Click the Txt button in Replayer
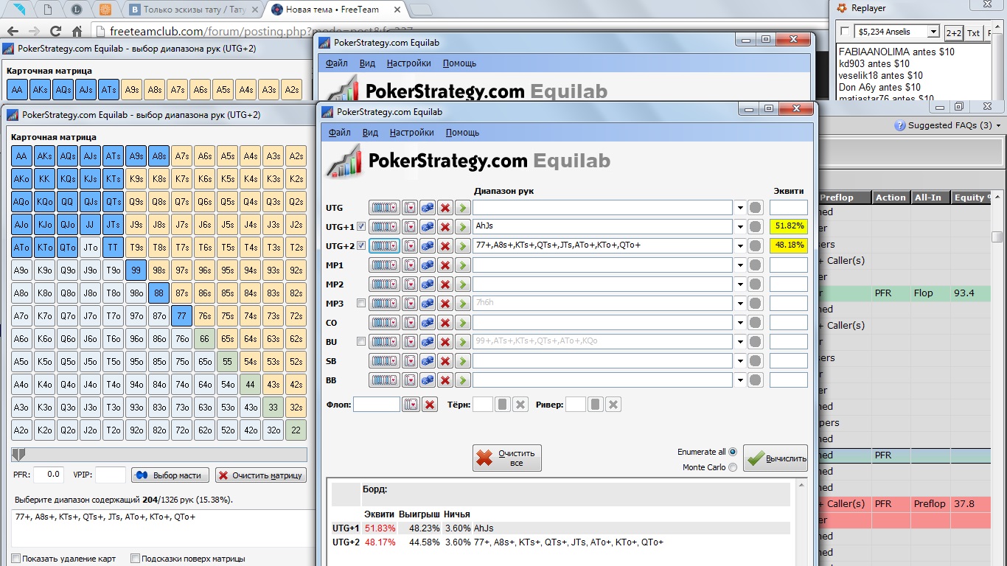 pyautogui.click(x=974, y=32)
